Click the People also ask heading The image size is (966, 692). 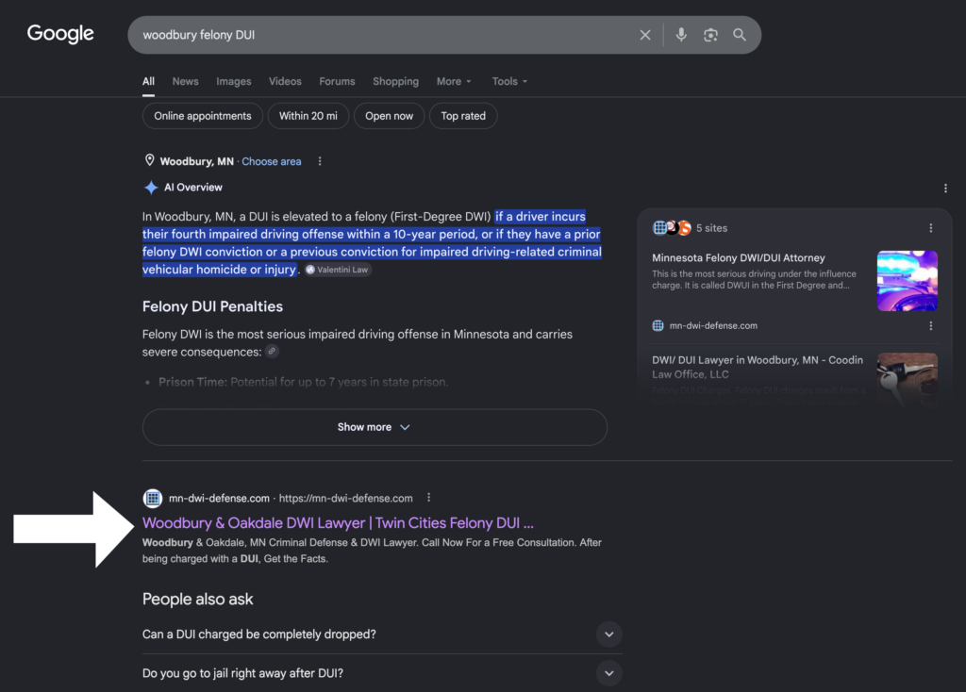pyautogui.click(x=198, y=599)
